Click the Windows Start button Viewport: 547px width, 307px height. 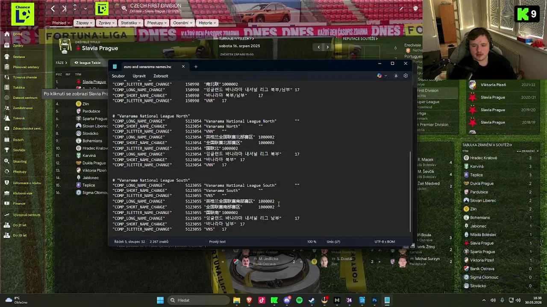(160, 300)
